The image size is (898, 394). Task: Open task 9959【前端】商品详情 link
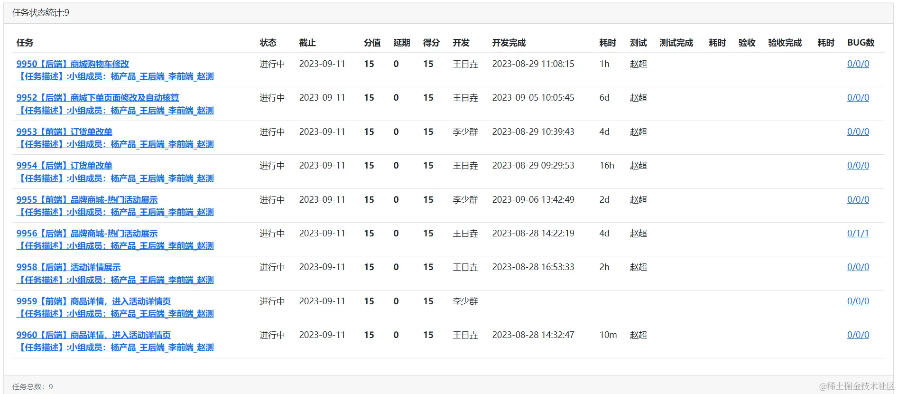93,301
